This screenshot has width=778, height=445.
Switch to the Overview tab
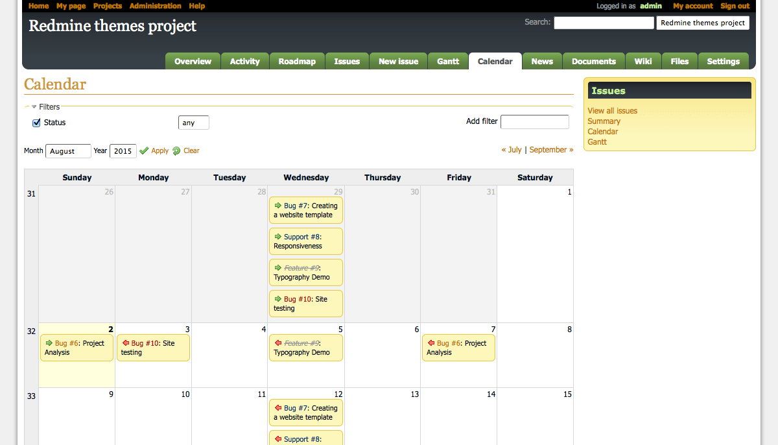click(x=193, y=62)
